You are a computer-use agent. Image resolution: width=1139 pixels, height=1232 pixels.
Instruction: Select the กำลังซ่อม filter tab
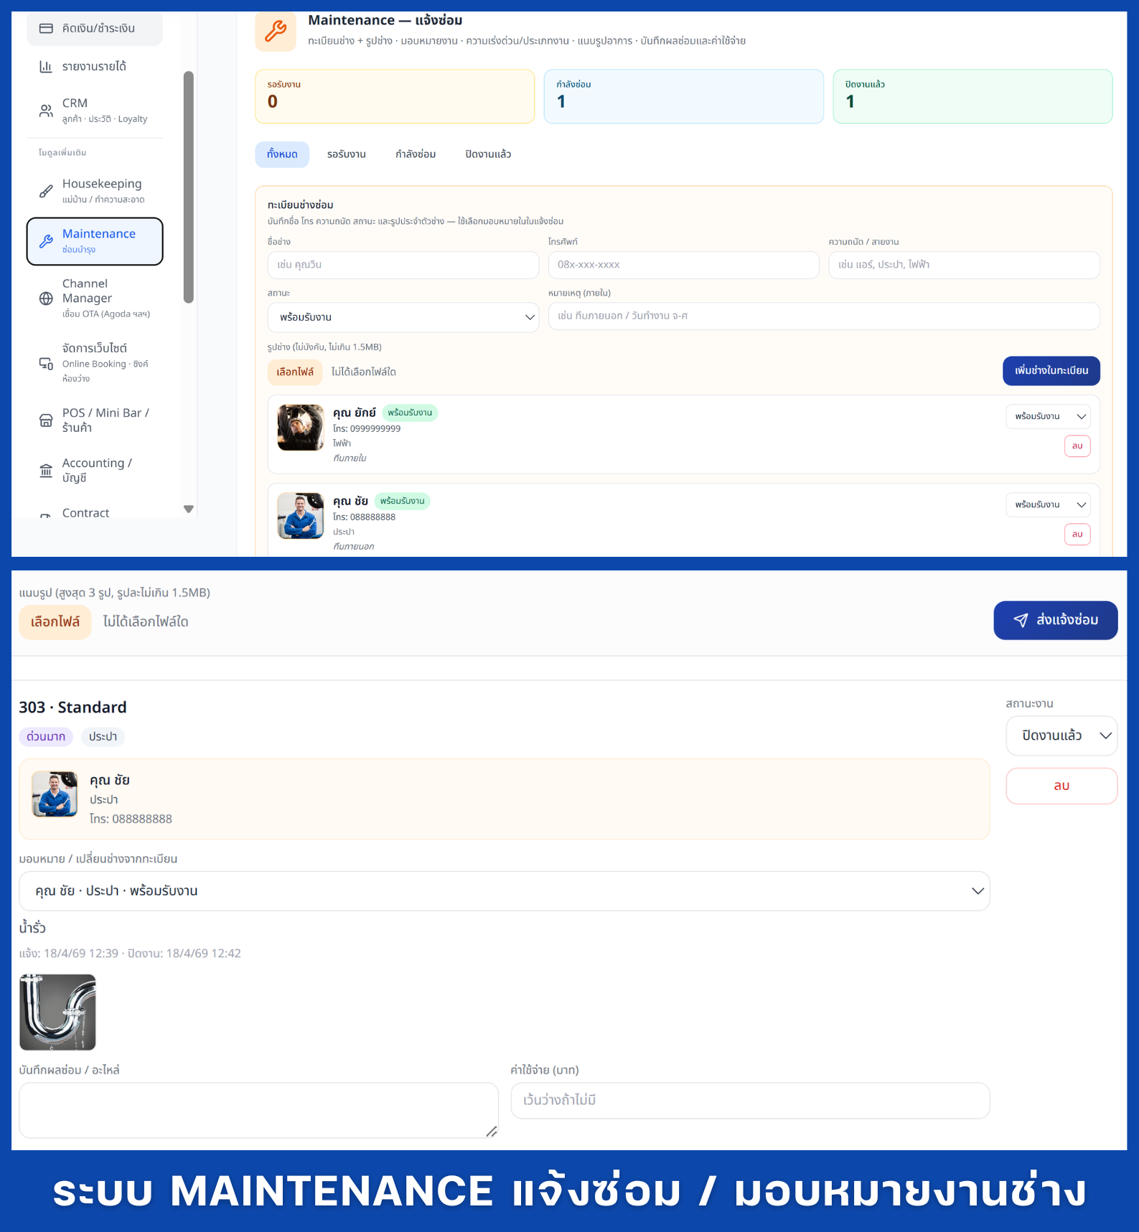[416, 154]
